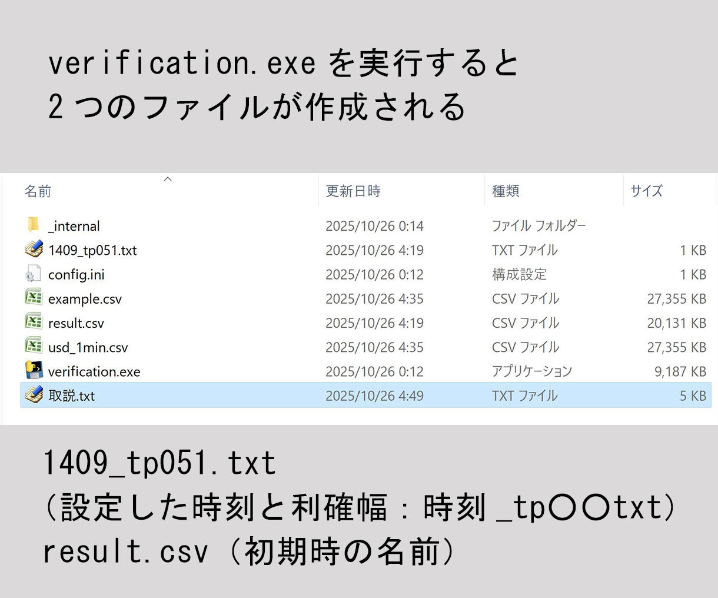Click the 構成設定 type cell
Viewport: 718px width, 598px height.
(x=519, y=274)
